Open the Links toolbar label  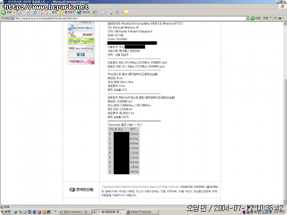click(x=266, y=18)
